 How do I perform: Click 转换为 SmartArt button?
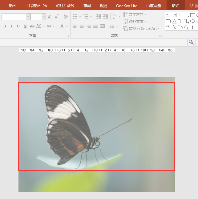[141, 29]
